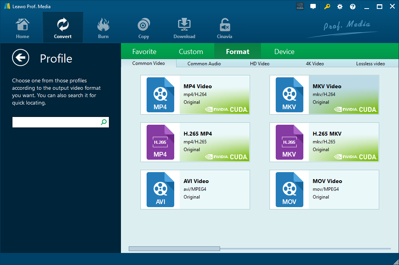Viewport: 399px width, 265px height.
Task: Open the Common Audio category
Action: point(204,63)
